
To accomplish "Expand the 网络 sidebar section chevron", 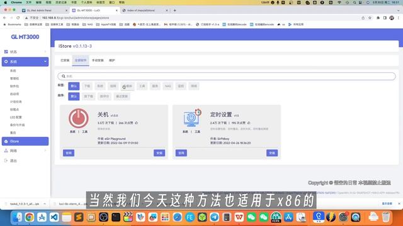I will point(45,151).
